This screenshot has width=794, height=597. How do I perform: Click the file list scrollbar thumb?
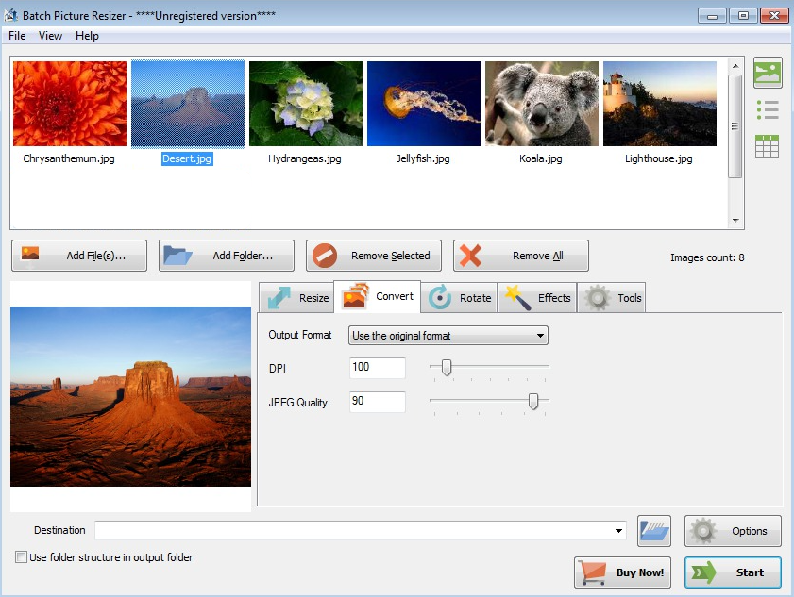[x=735, y=126]
